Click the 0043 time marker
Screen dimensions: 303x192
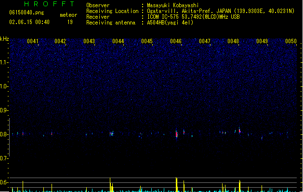tap(89, 41)
